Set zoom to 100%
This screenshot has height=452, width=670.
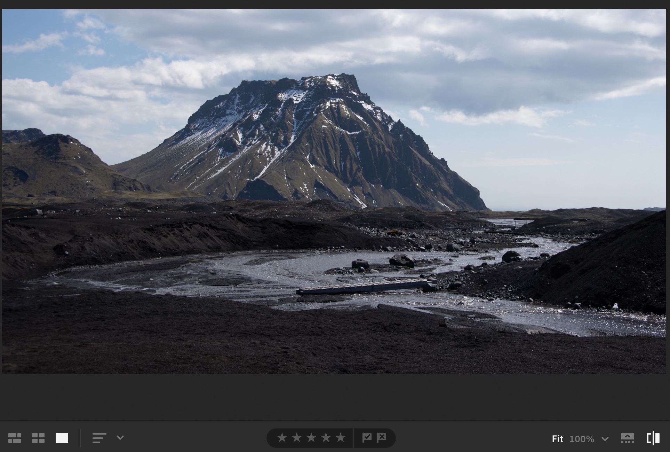(582, 439)
